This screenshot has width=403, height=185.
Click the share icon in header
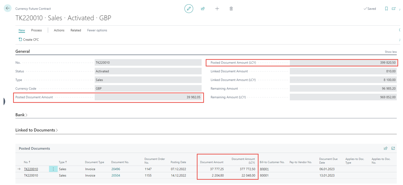[x=203, y=9]
